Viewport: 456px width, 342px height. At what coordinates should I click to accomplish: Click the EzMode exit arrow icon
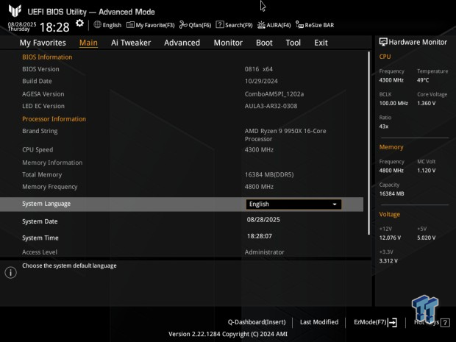pos(393,322)
